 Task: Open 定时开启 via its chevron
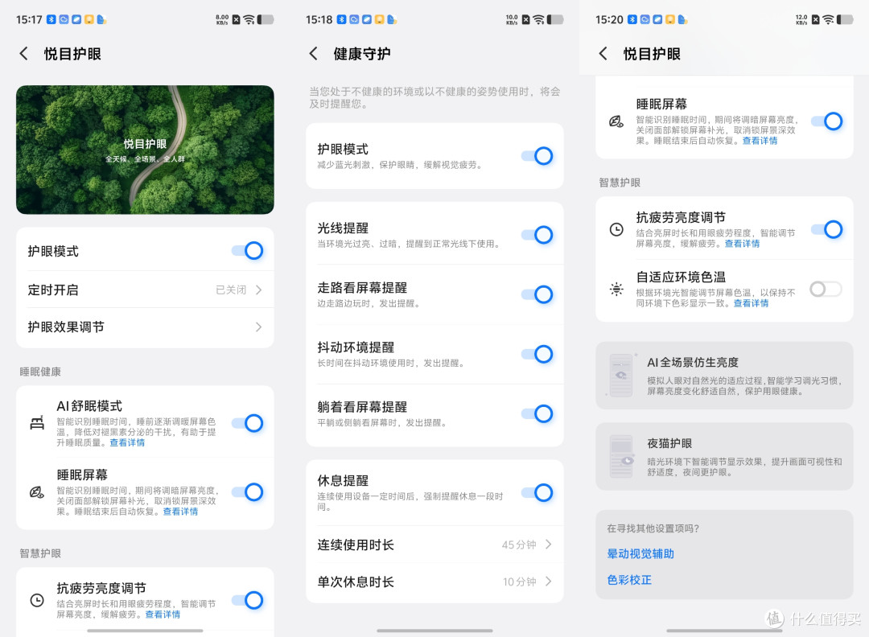[259, 290]
